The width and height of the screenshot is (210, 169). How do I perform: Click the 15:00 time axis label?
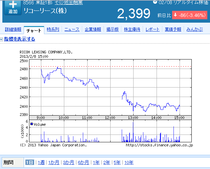[x=179, y=118]
